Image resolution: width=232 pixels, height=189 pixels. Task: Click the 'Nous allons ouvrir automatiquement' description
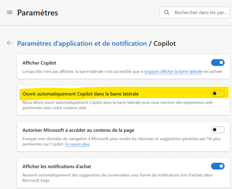tap(118, 105)
